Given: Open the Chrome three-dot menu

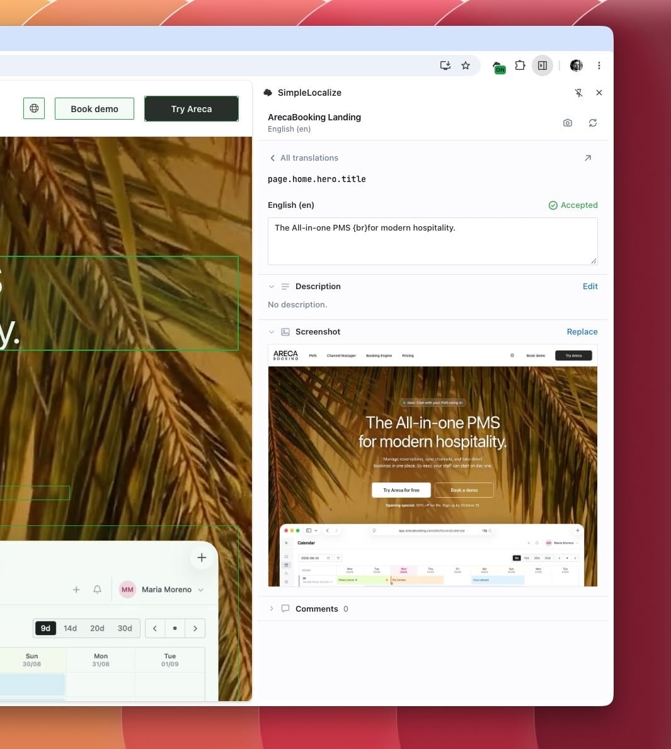Looking at the screenshot, I should coord(599,66).
